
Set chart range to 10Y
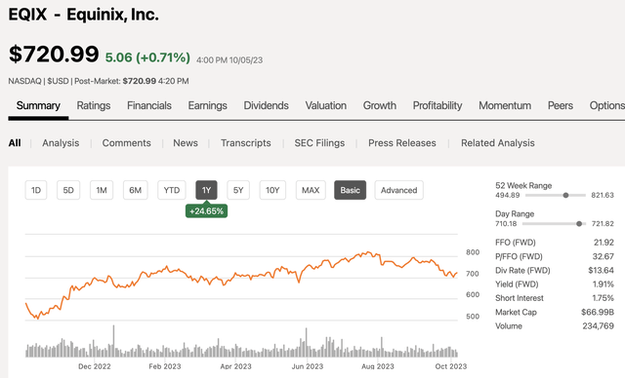tap(272, 190)
